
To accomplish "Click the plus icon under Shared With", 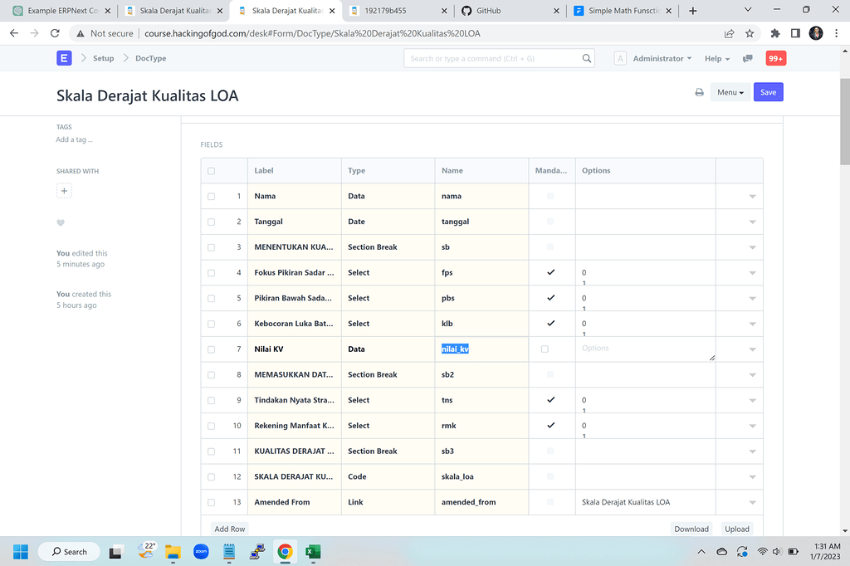I will [64, 191].
